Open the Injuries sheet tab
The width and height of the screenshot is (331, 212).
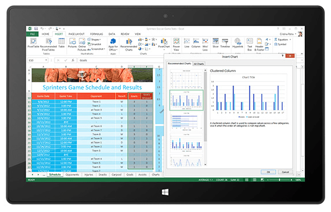89,175
